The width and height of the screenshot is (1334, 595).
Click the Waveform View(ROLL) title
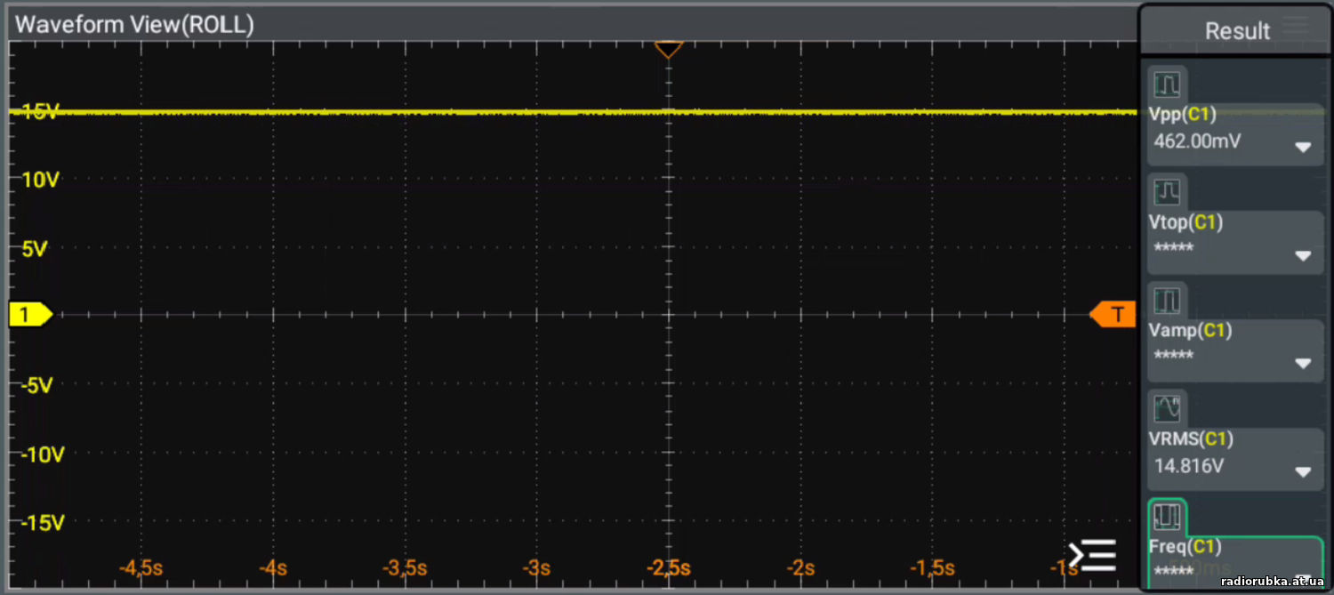click(x=135, y=25)
